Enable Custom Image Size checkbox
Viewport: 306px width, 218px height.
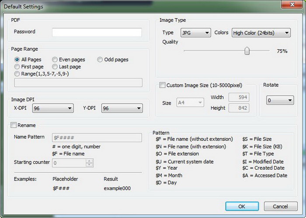click(162, 85)
